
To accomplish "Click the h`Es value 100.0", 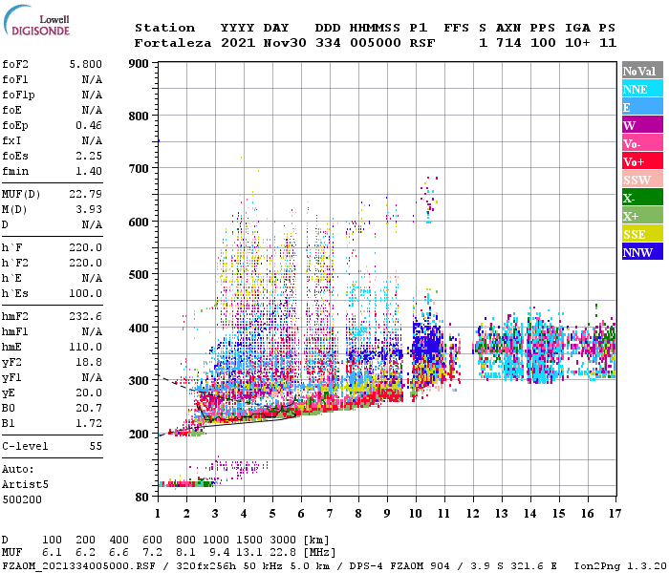I will 86,294.
